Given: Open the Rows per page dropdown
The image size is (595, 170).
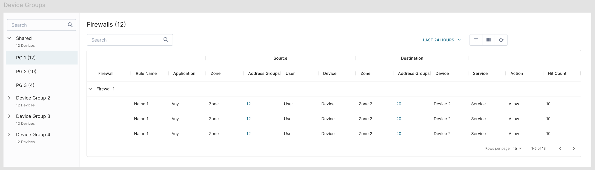Looking at the screenshot, I should point(517,148).
